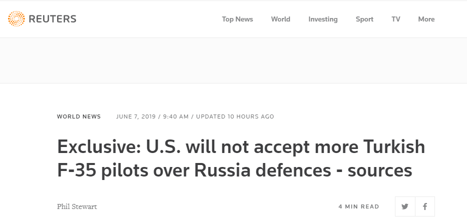This screenshot has height=220, width=467.
Task: Click the Updated 10 hours ago text
Action: pyautogui.click(x=235, y=116)
